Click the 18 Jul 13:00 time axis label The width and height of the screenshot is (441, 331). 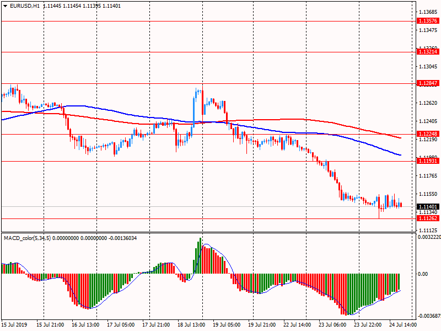pos(191,324)
